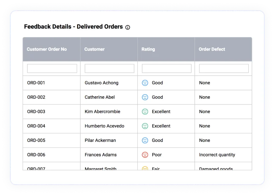Image resolution: width=275 pixels, height=195 pixels.
Task: Focus the Customer column filter field
Action: [x=110, y=68]
